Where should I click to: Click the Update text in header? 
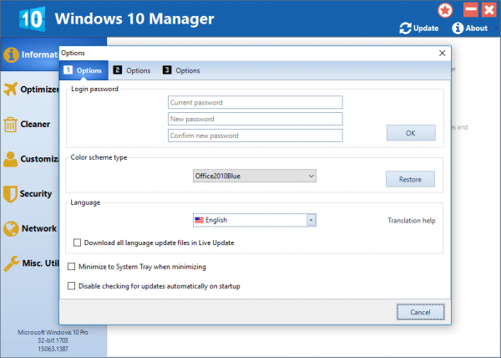pos(426,28)
